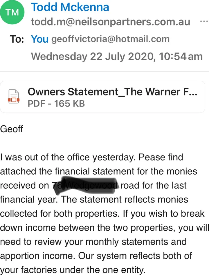Viewport: 209px width, 275px height.
Task: Tap recipient address geoffvictoria@hotmail.com
Action: click(110, 39)
